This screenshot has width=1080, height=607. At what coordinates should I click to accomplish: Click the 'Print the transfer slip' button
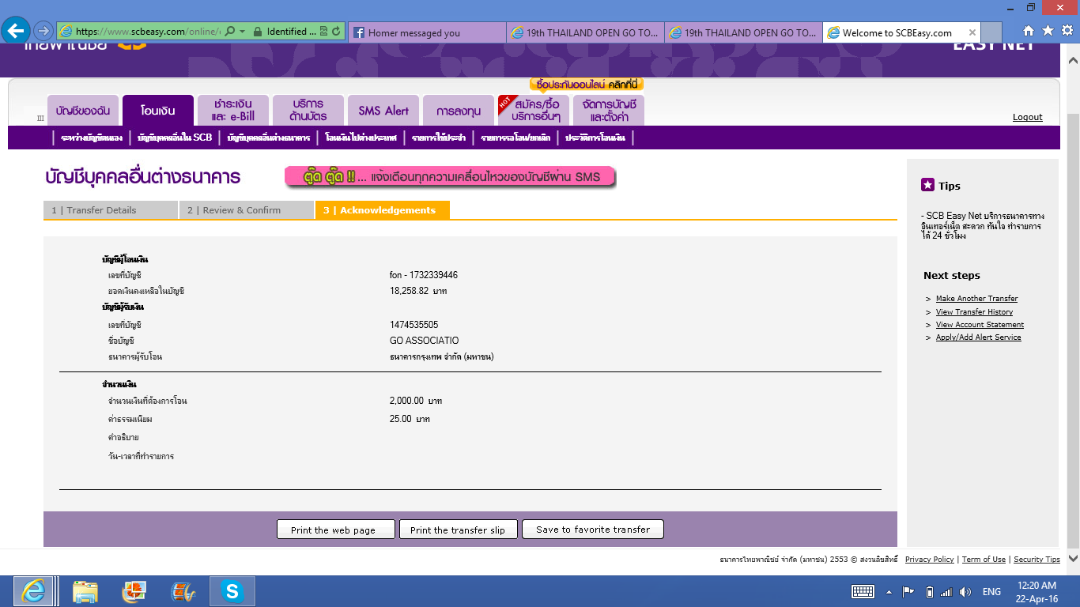pyautogui.click(x=458, y=530)
